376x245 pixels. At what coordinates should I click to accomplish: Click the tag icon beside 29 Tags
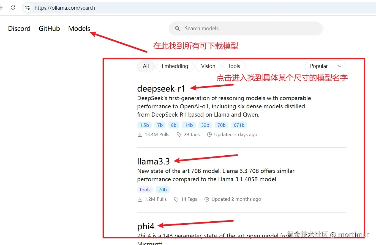pos(179,135)
